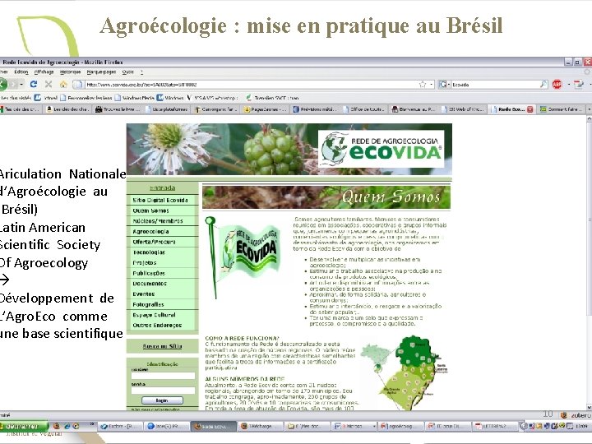Click the login button
Image resolution: width=592 pixels, height=444 pixels.
click(x=162, y=400)
